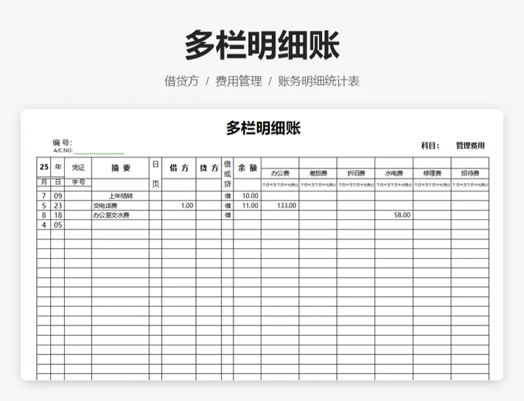Click the 科目 label
This screenshot has width=524, height=401.
[430, 145]
